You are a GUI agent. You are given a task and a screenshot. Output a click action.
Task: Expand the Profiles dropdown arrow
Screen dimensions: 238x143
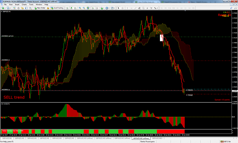click(10, 8)
